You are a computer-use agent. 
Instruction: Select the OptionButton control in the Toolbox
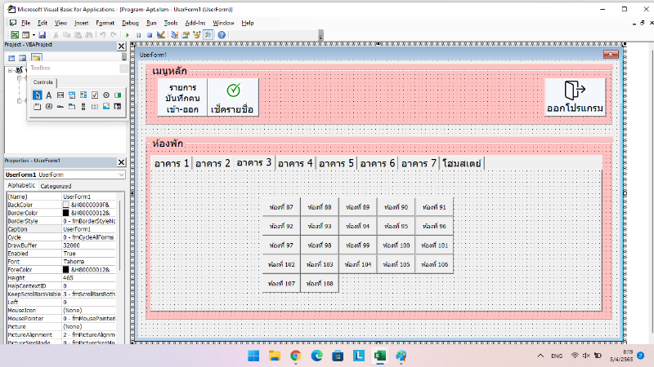[x=106, y=95]
